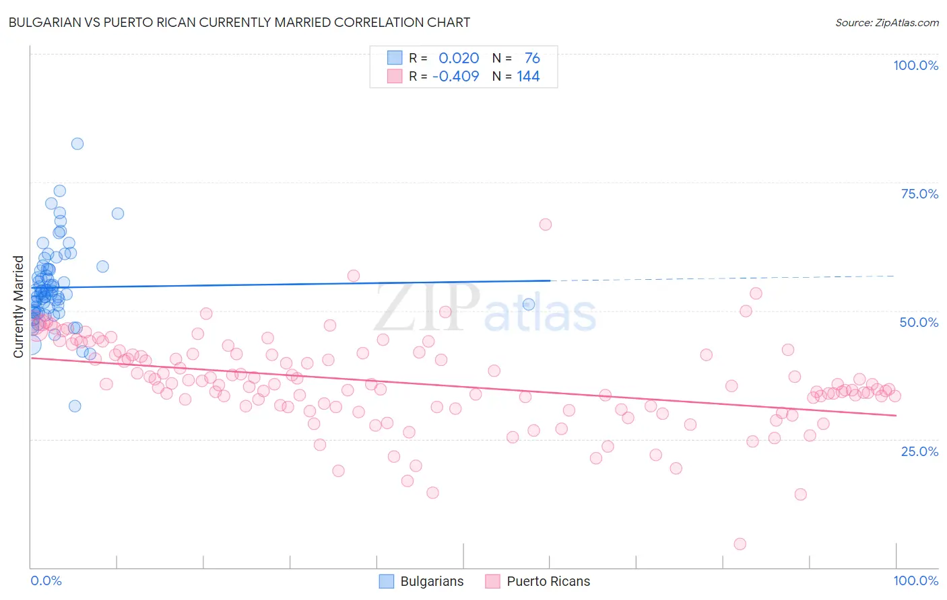
Task: Click the pink outlier point near 67% married
Action: pos(546,225)
